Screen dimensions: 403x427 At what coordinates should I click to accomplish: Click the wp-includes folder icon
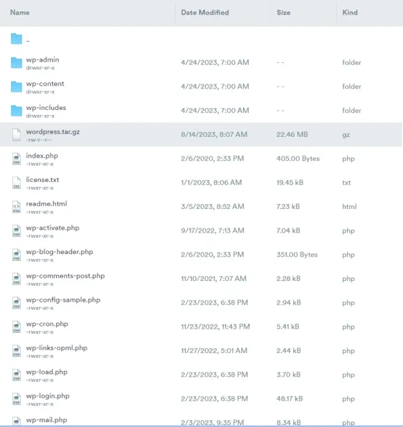pos(16,111)
